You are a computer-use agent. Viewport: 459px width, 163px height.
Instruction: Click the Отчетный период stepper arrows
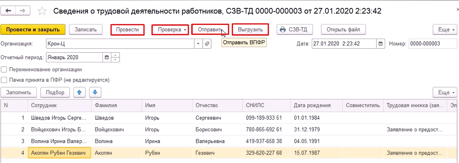(x=116, y=58)
